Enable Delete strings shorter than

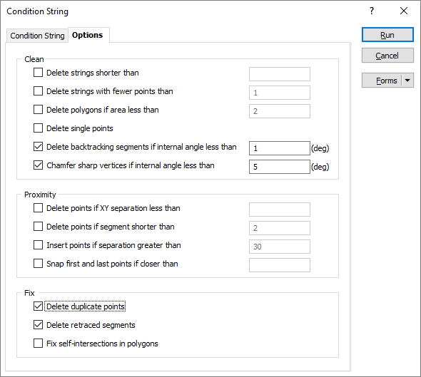coord(38,73)
